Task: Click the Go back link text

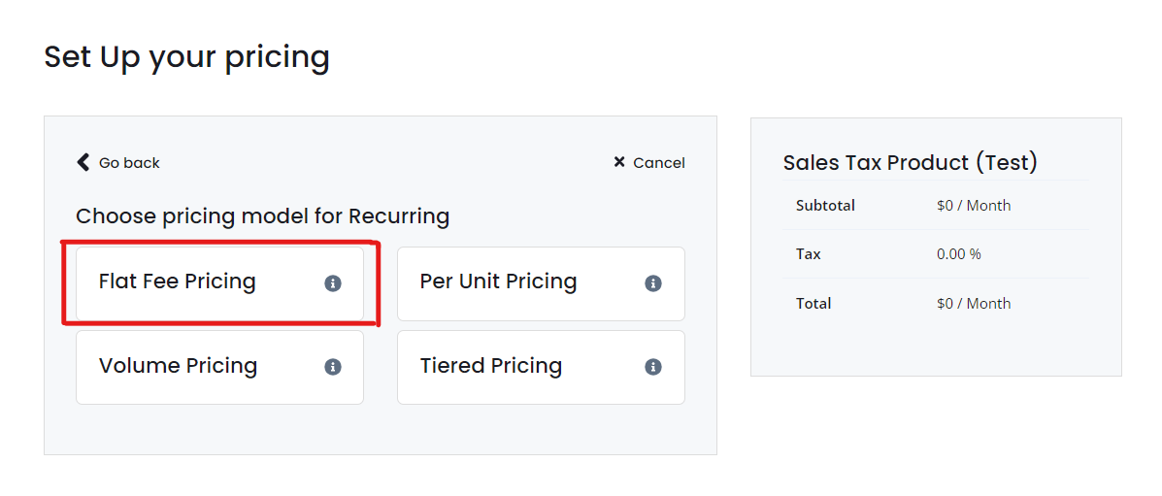Action: [129, 163]
